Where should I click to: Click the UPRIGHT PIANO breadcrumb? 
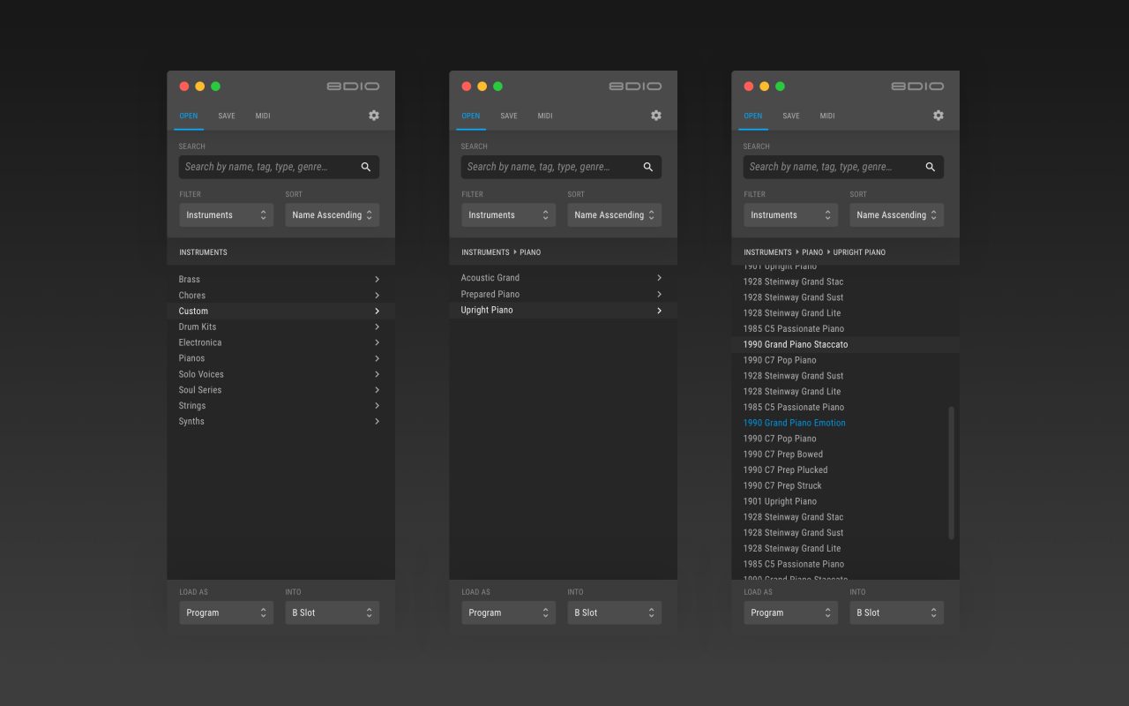(x=859, y=252)
